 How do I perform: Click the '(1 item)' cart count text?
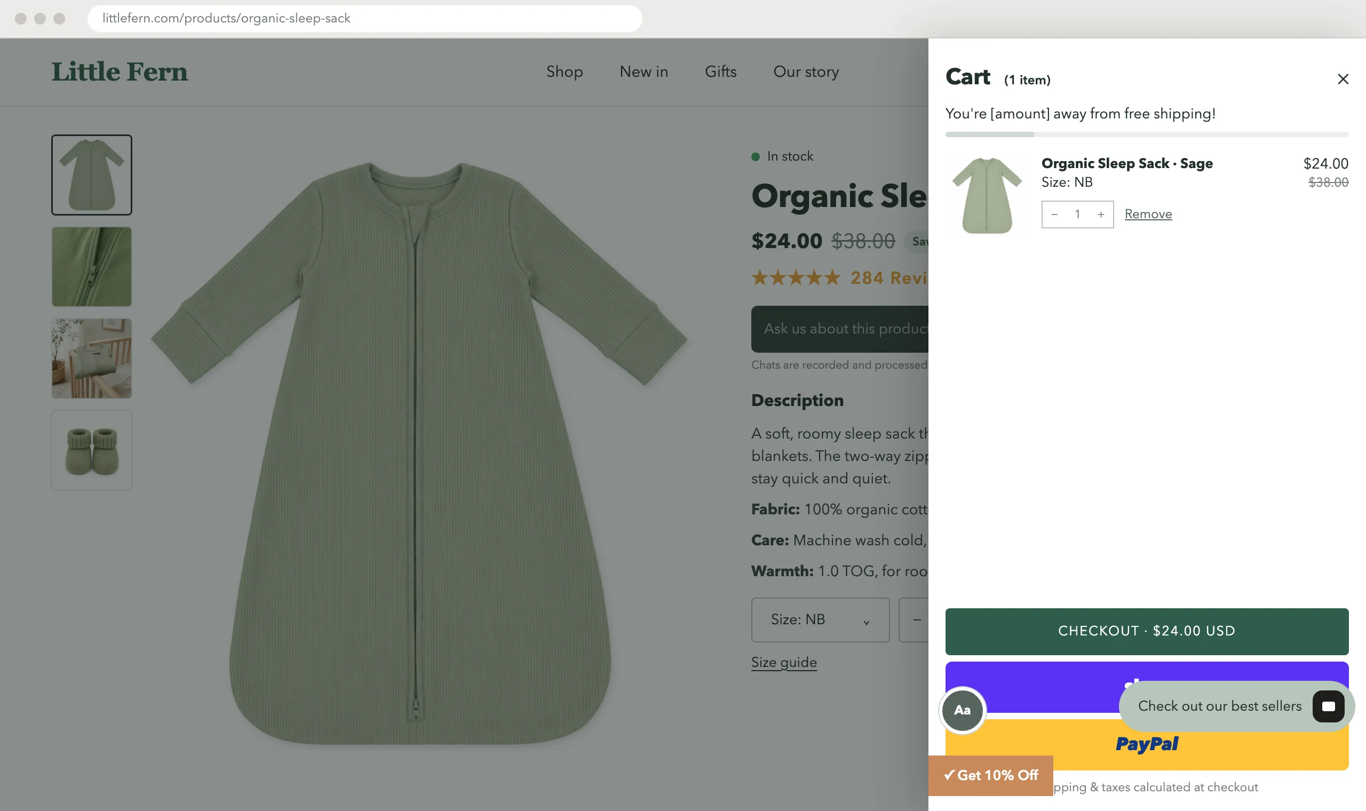click(x=1027, y=81)
